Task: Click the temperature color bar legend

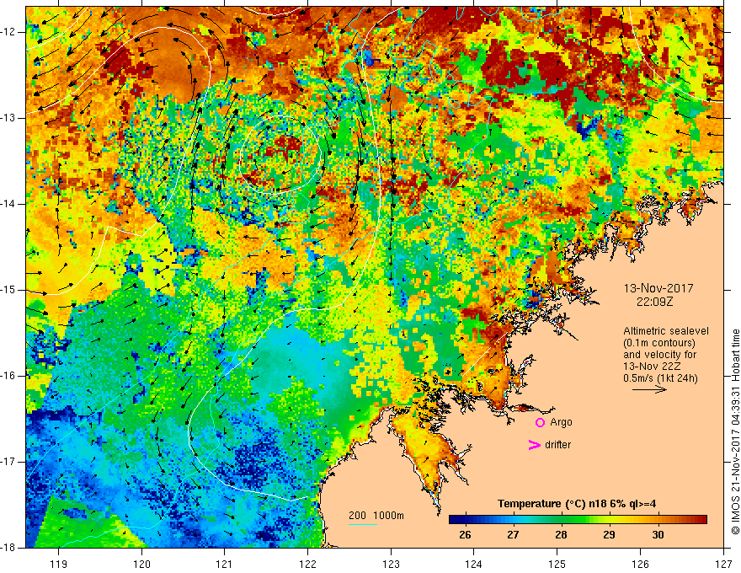Action: click(x=578, y=519)
